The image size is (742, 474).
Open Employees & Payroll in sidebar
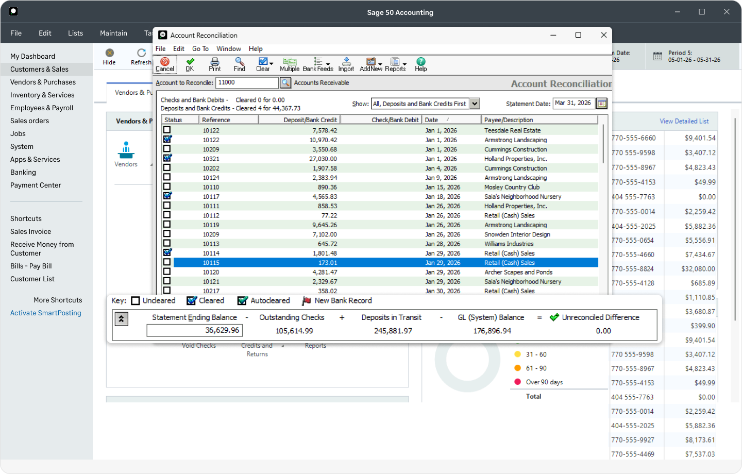pyautogui.click(x=42, y=108)
